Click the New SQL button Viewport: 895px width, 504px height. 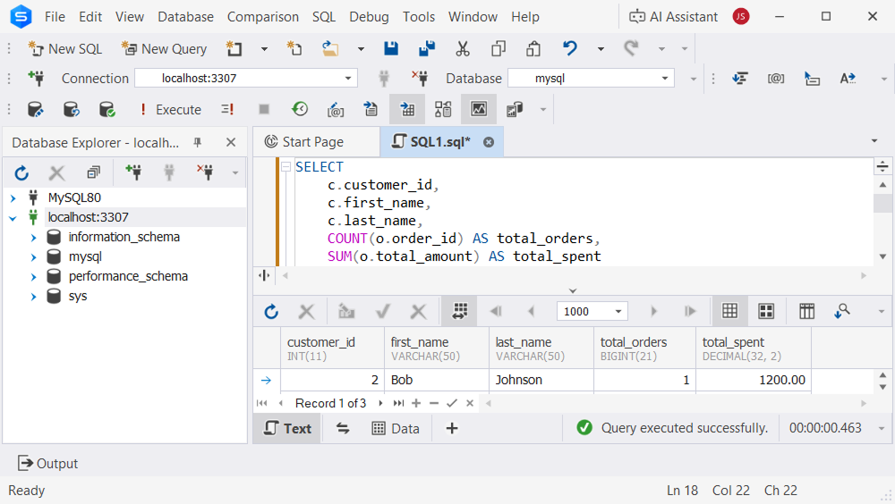(x=65, y=49)
